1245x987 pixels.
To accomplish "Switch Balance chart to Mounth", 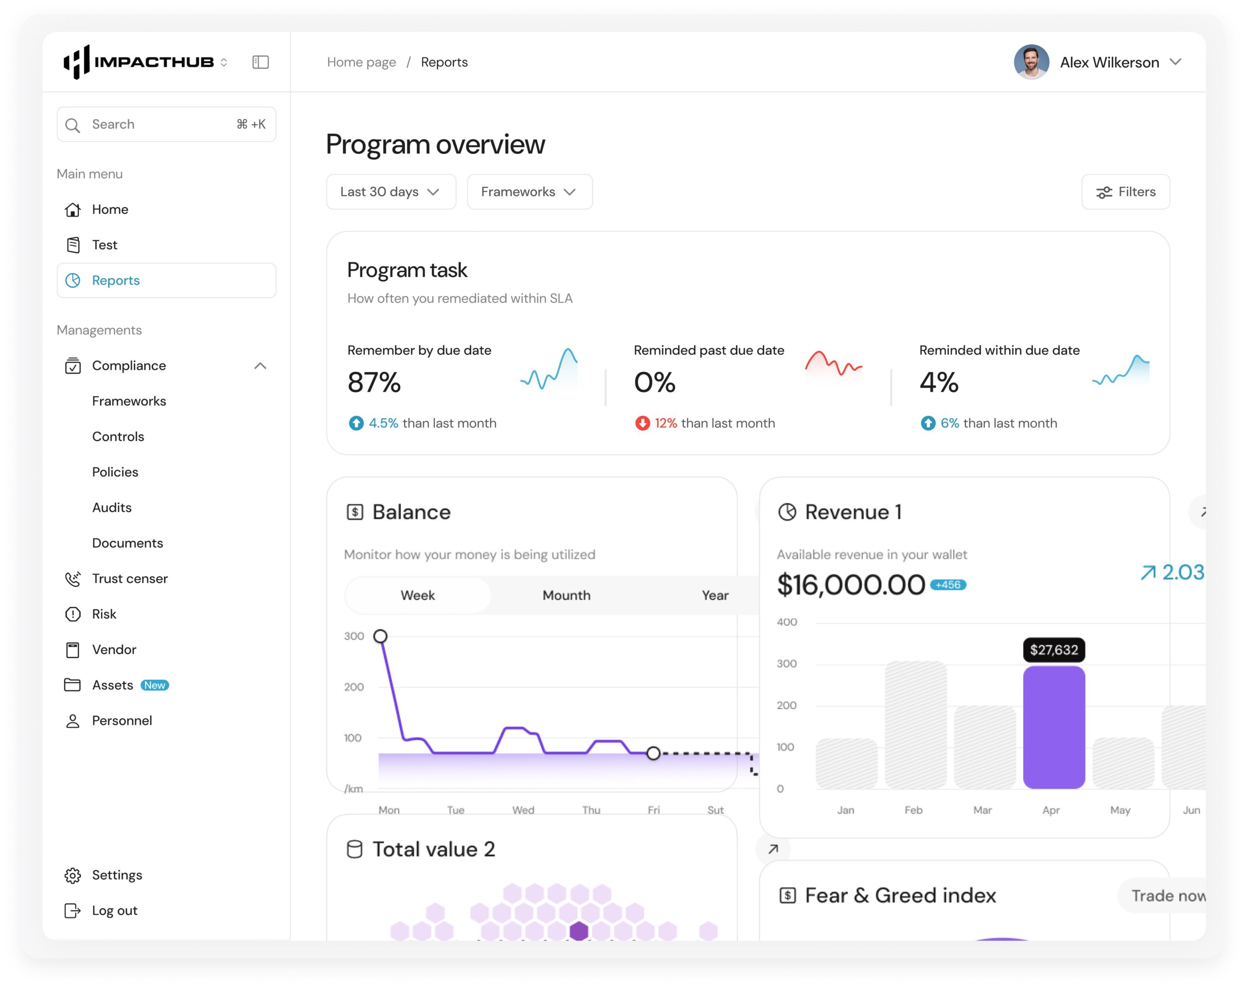I will coord(566,596).
